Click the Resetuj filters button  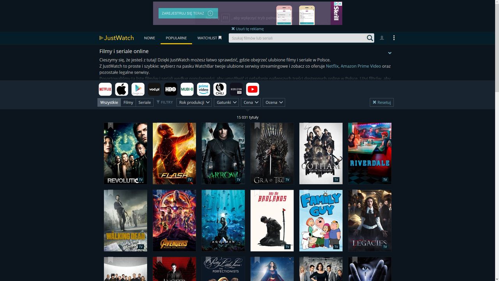click(382, 102)
